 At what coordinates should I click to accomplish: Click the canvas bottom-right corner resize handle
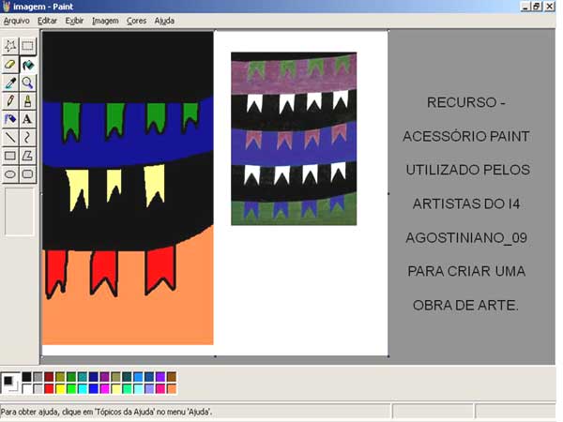[388, 356]
